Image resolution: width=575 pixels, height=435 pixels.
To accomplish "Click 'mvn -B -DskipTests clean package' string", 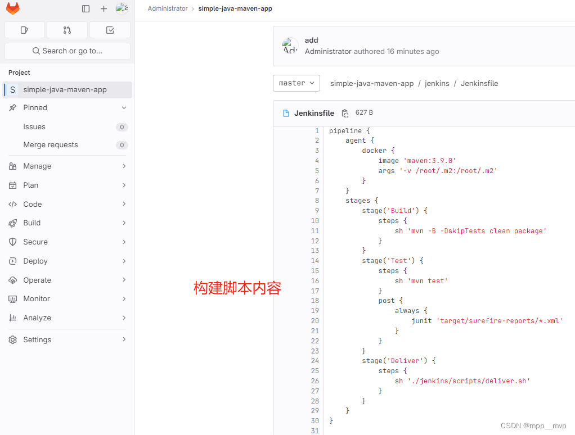I will tap(477, 231).
